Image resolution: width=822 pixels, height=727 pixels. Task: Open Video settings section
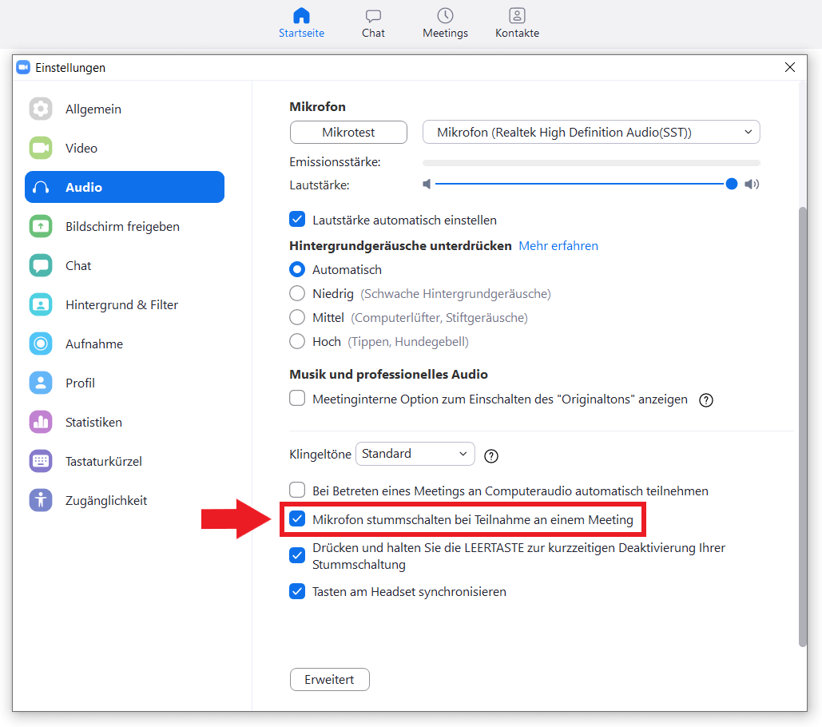[x=125, y=148]
